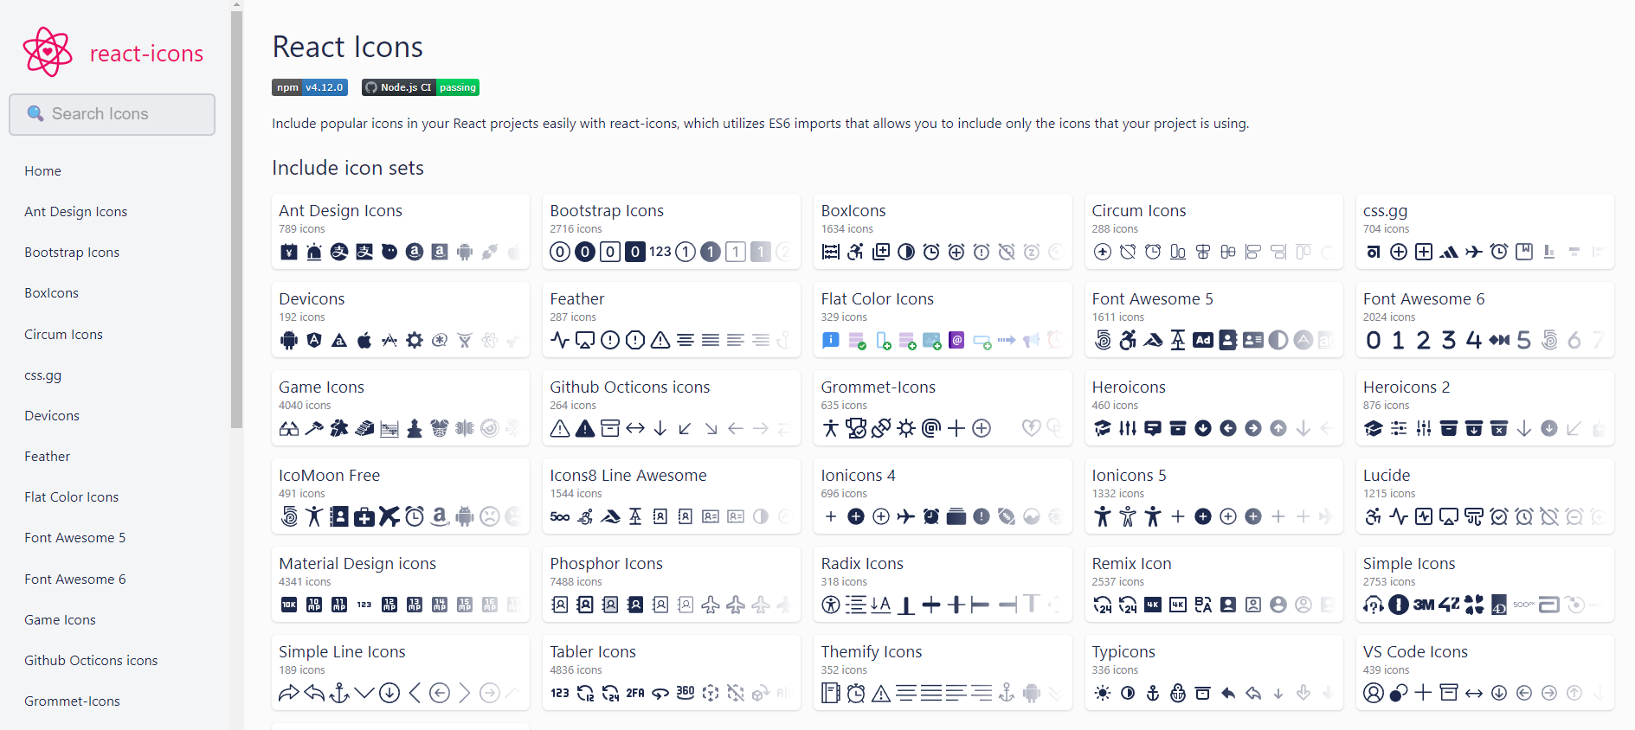The width and height of the screenshot is (1635, 730).
Task: Select BoxIcons in the sidebar
Action: click(x=51, y=293)
